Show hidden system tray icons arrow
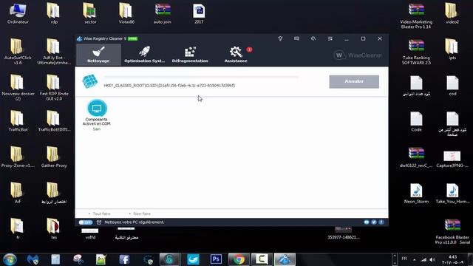 415,259
